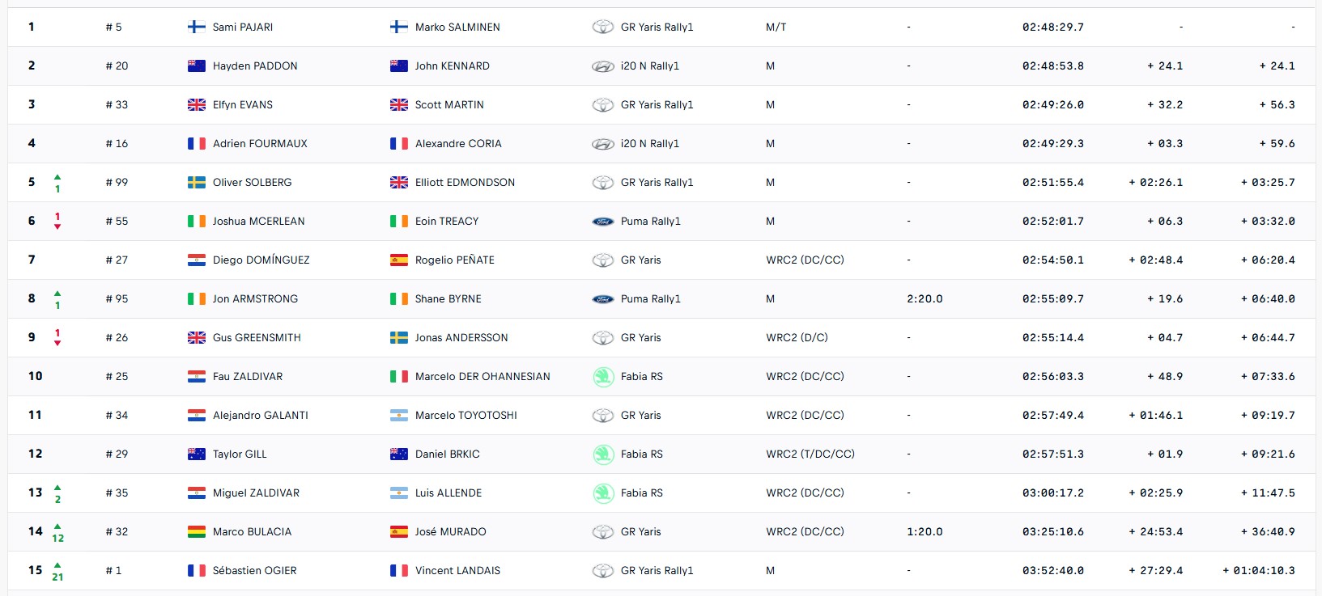
Task: Click Ford logo next to Joshua MCERLEAN's Puma Rally1
Action: (603, 222)
